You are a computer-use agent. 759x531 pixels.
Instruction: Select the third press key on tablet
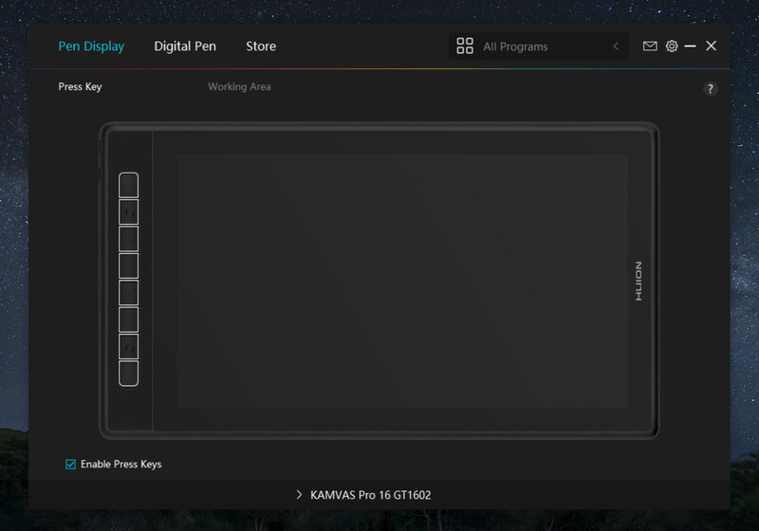(x=129, y=239)
